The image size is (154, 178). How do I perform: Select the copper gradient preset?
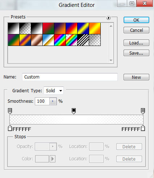pyautogui.click(x=37, y=40)
